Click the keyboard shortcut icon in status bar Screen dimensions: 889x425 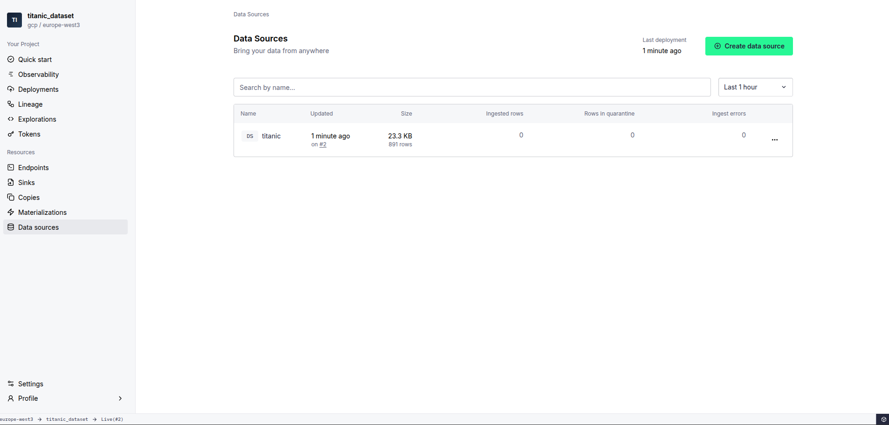883,419
